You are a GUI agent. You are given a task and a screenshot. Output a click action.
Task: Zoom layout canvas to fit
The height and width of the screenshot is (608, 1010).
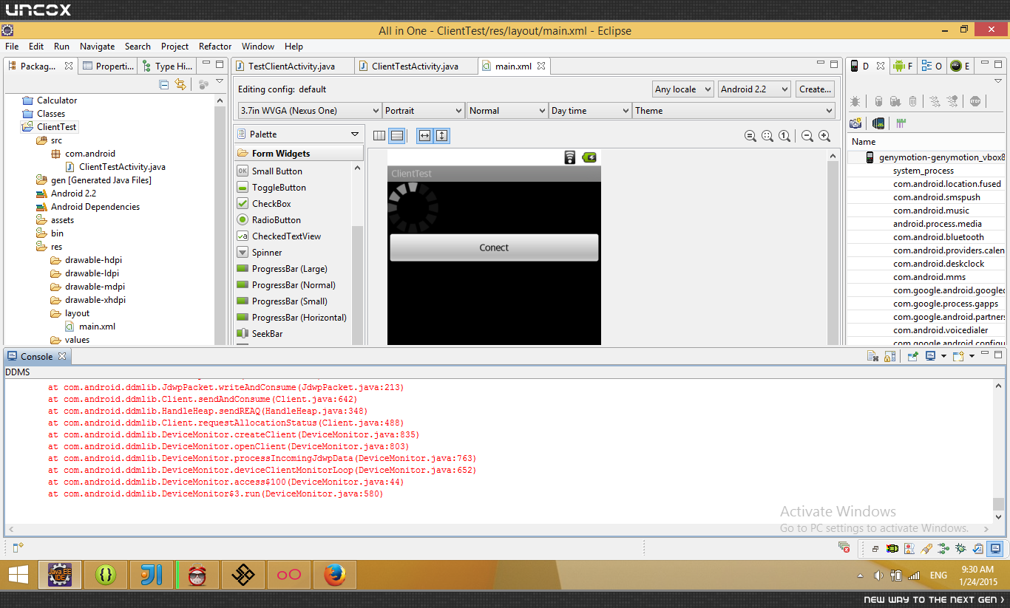coord(767,136)
